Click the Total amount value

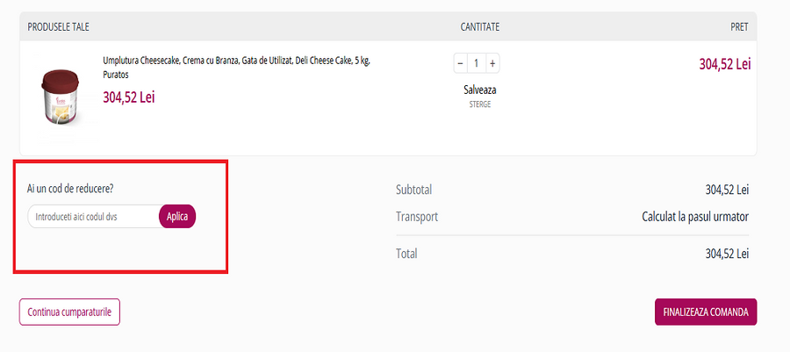pyautogui.click(x=727, y=254)
